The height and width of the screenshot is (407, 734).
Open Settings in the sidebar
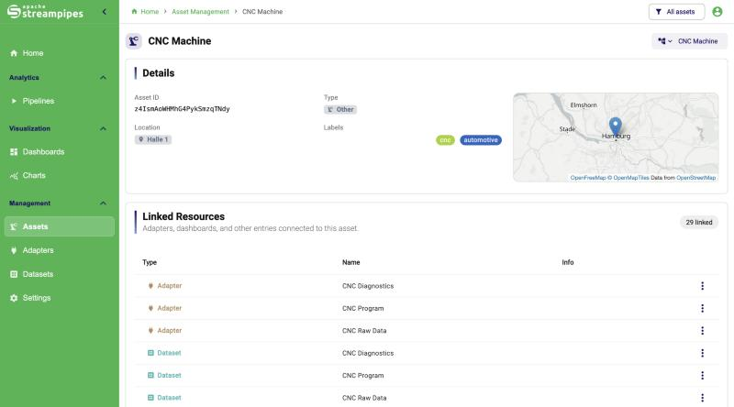tap(60, 298)
